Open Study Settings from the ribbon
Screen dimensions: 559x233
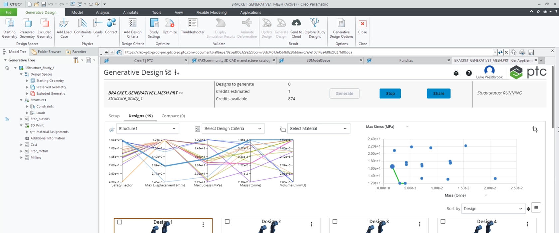click(x=154, y=28)
